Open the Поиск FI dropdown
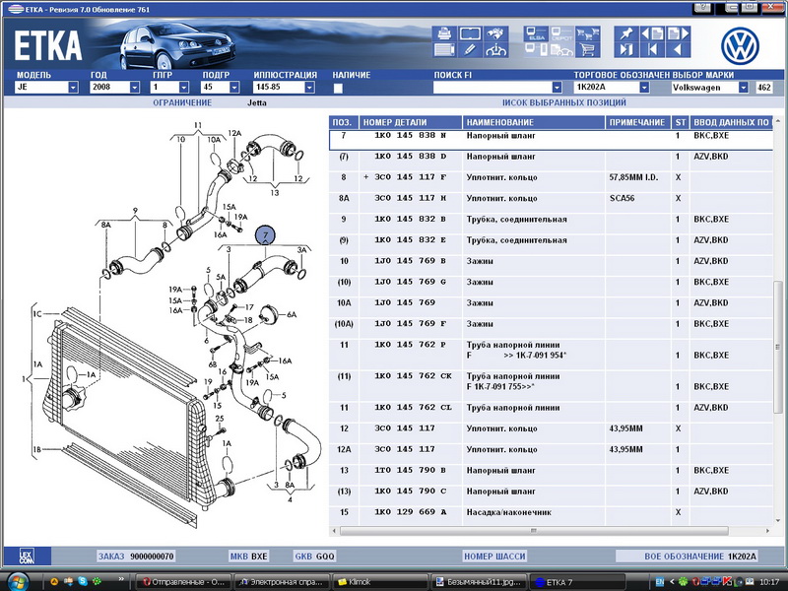The width and height of the screenshot is (788, 591). [557, 88]
